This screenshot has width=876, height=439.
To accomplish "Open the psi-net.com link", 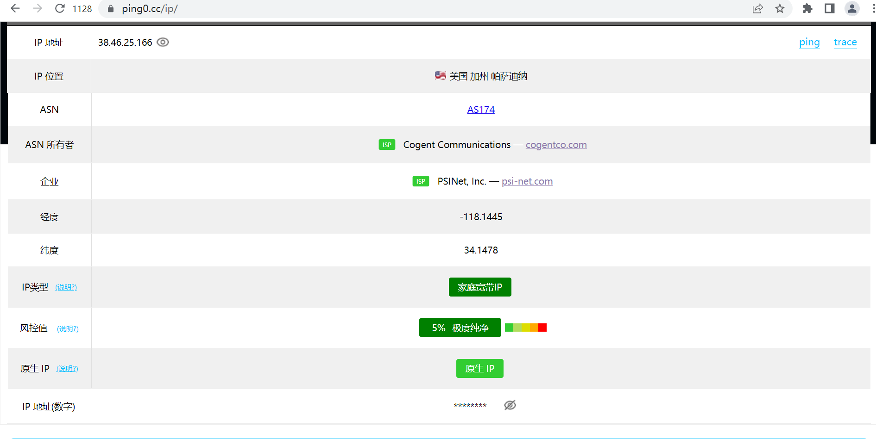I will pos(527,181).
